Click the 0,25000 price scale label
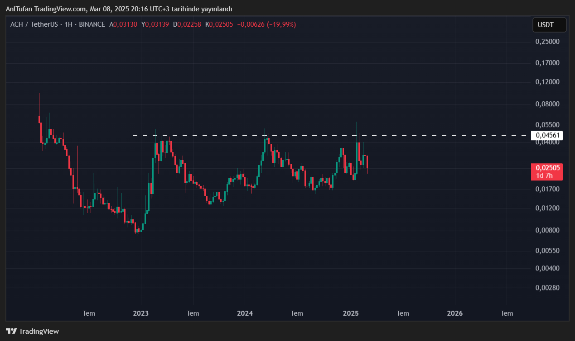This screenshot has width=575, height=341. point(547,41)
